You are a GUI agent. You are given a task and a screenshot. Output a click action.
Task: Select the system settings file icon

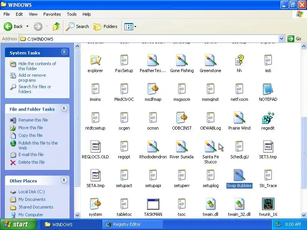[95, 204]
